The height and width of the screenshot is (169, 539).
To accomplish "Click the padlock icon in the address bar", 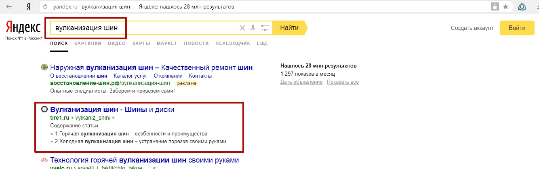I will pos(494,7).
